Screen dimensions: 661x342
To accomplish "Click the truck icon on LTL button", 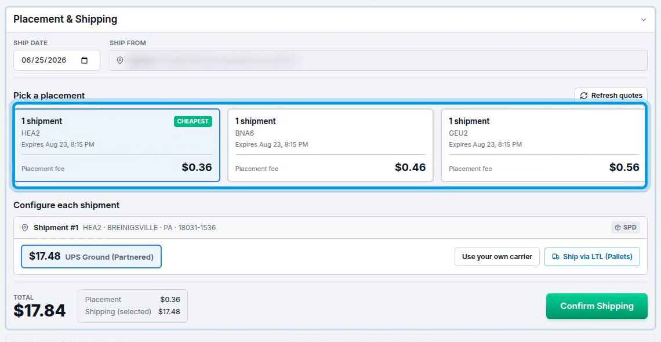I will 555,256.
